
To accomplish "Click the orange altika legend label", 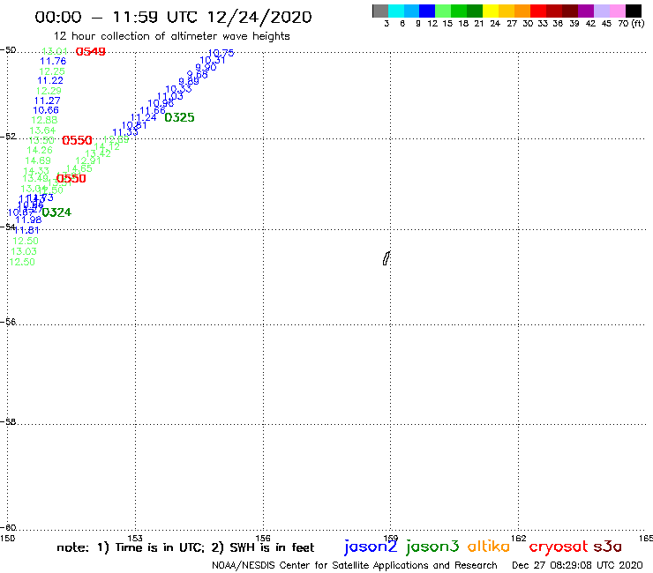I will pyautogui.click(x=489, y=546).
